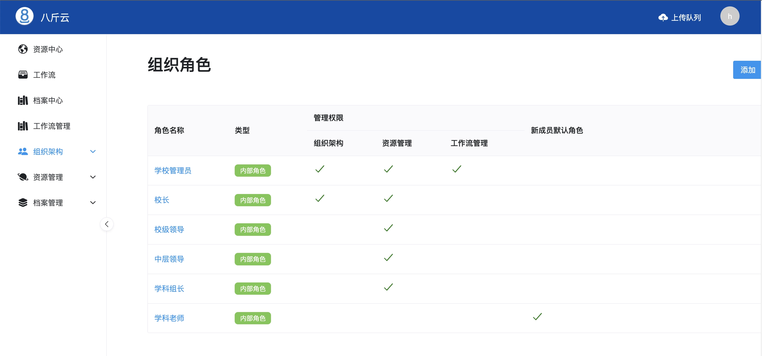Click the stacked layers icon for 档案管理
The width and height of the screenshot is (762, 356).
pos(23,203)
